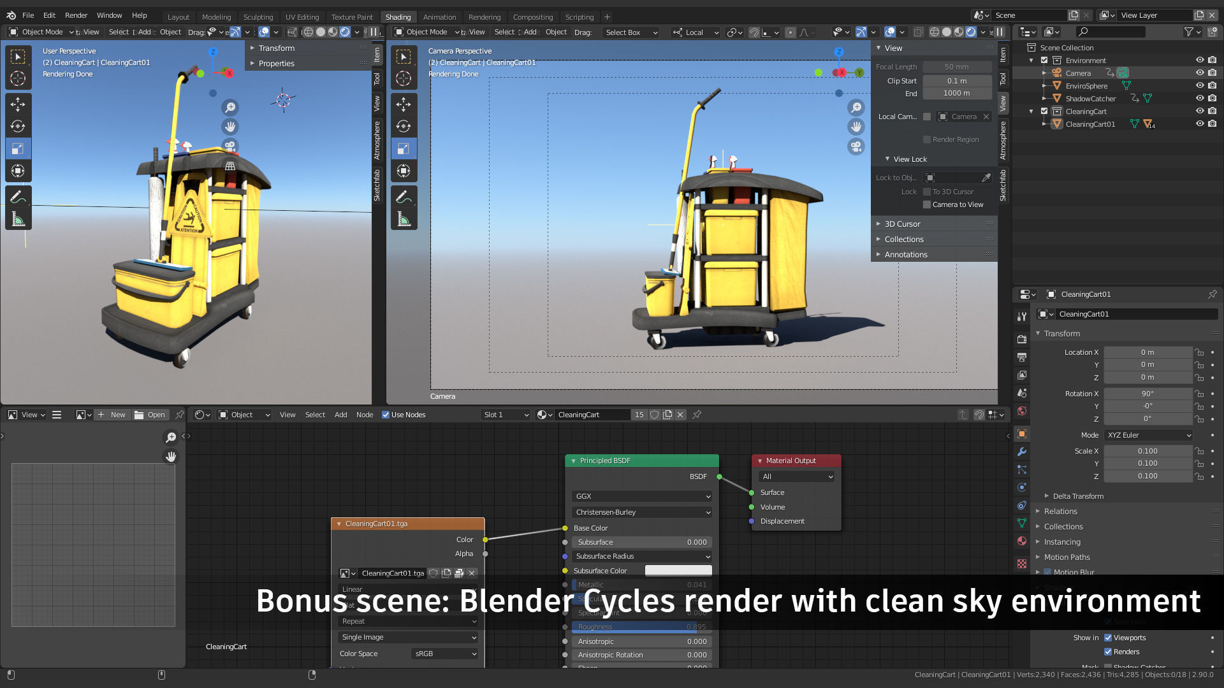Click the pan hand gizmo in camera viewport
The height and width of the screenshot is (688, 1224).
coord(856,127)
